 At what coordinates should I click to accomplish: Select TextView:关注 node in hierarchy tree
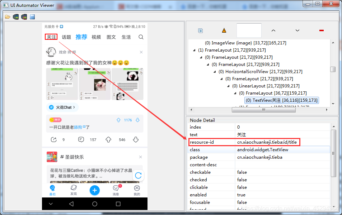[x=282, y=100]
